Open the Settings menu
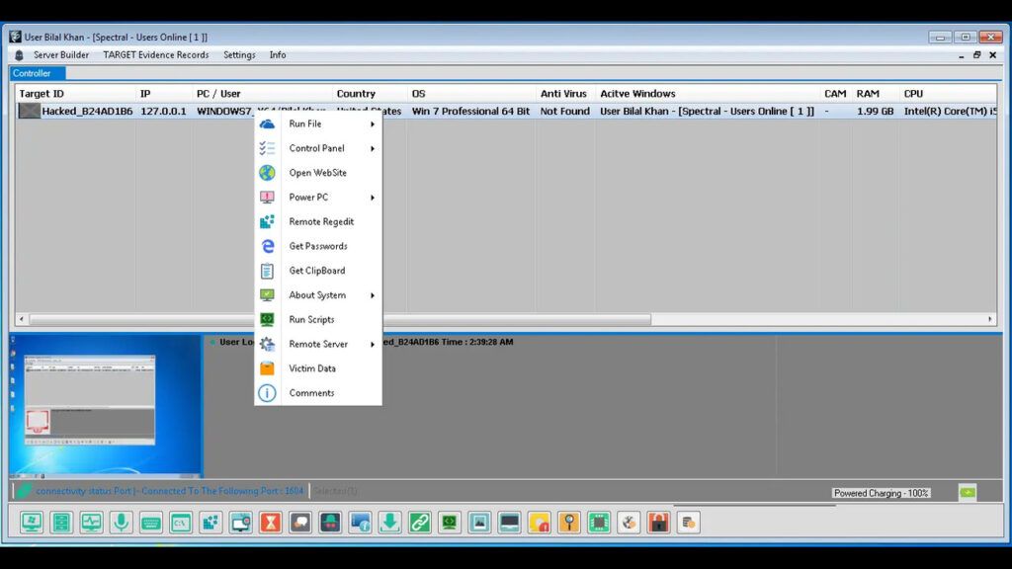Image resolution: width=1012 pixels, height=569 pixels. point(239,55)
